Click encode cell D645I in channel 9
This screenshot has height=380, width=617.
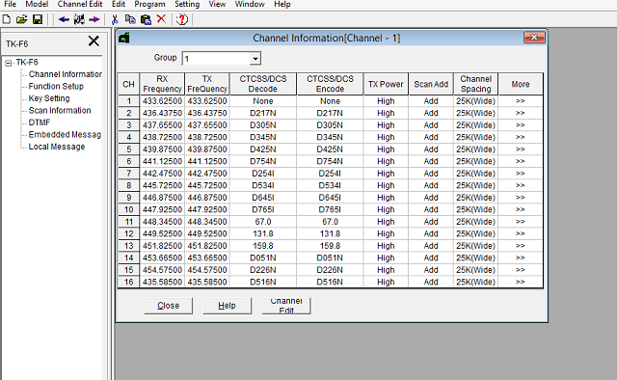330,198
